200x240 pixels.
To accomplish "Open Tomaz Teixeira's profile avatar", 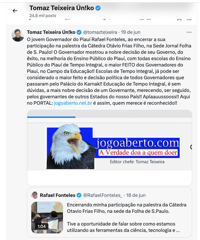I will [x=18, y=35].
